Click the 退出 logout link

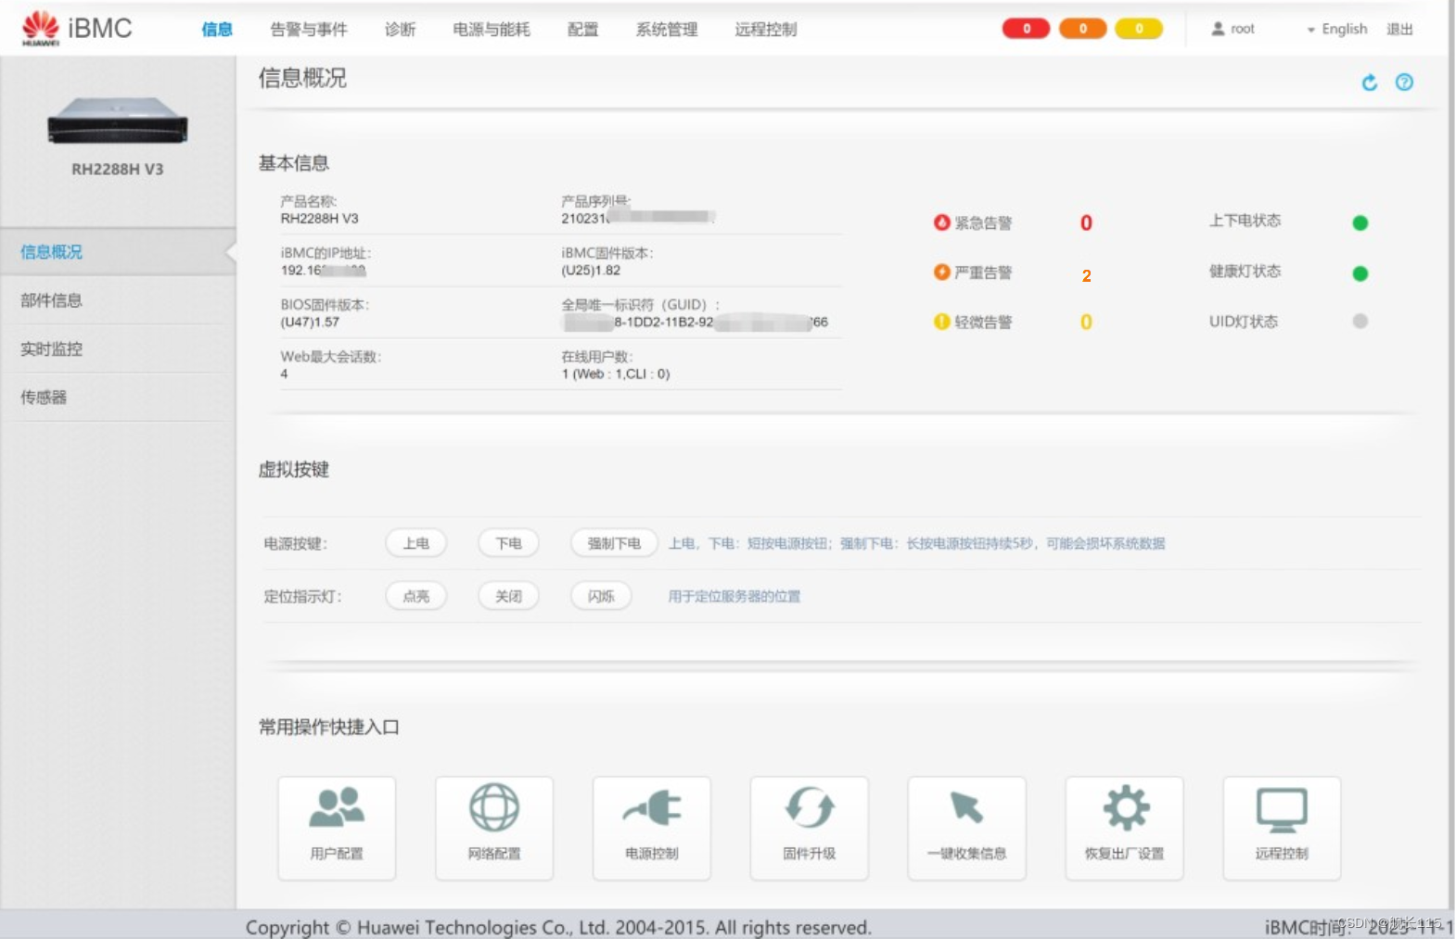[x=1399, y=30]
